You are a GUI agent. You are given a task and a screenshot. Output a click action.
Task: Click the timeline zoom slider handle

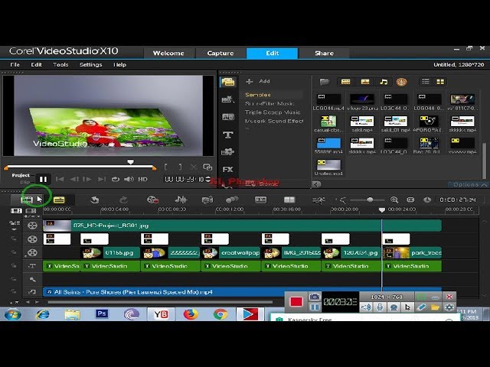coord(370,200)
